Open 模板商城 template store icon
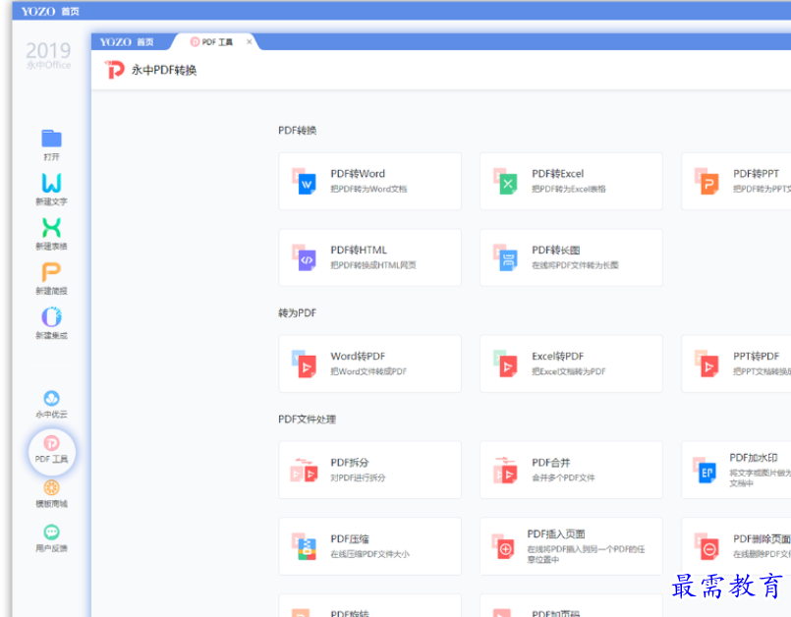Image resolution: width=791 pixels, height=617 pixels. pyautogui.click(x=51, y=487)
